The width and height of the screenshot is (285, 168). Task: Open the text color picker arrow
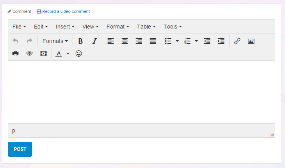pos(68,54)
